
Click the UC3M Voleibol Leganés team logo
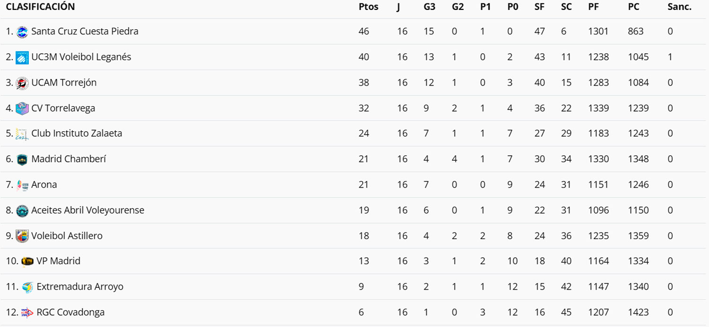22,57
